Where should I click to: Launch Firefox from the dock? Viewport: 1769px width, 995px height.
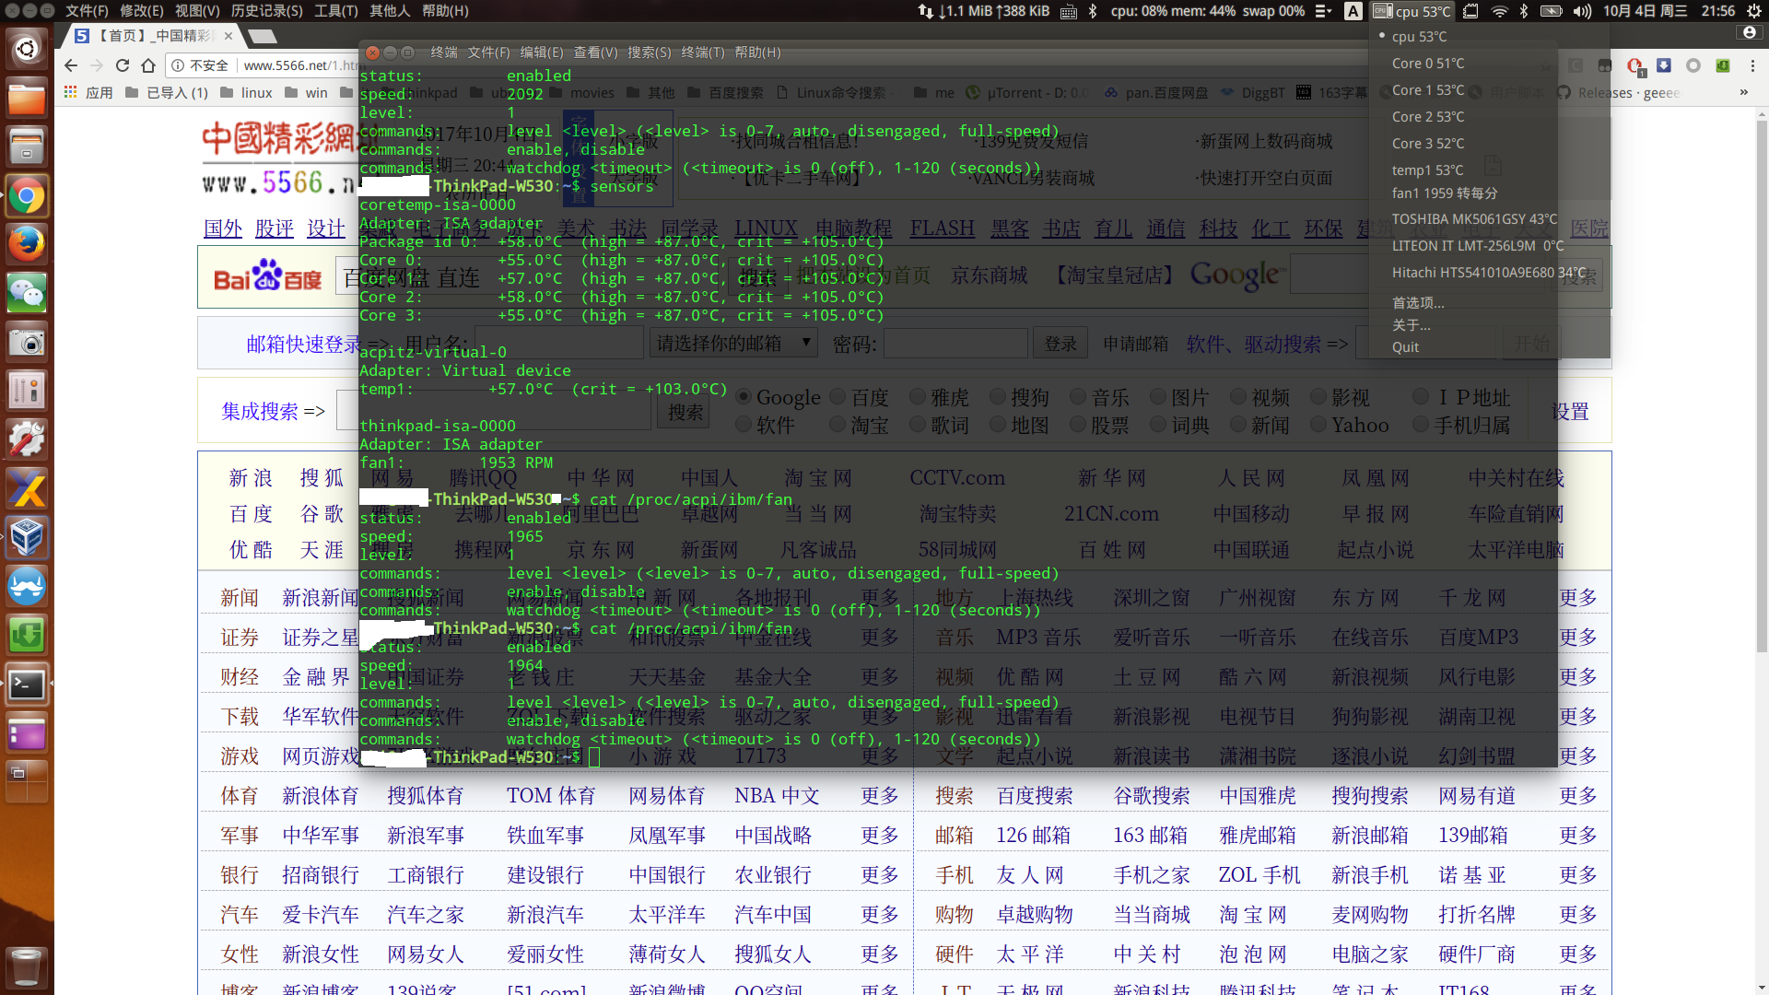click(27, 245)
